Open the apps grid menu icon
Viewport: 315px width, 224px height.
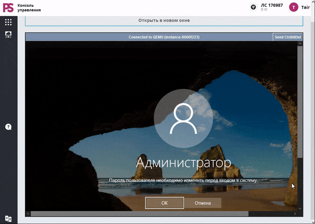coord(8,22)
